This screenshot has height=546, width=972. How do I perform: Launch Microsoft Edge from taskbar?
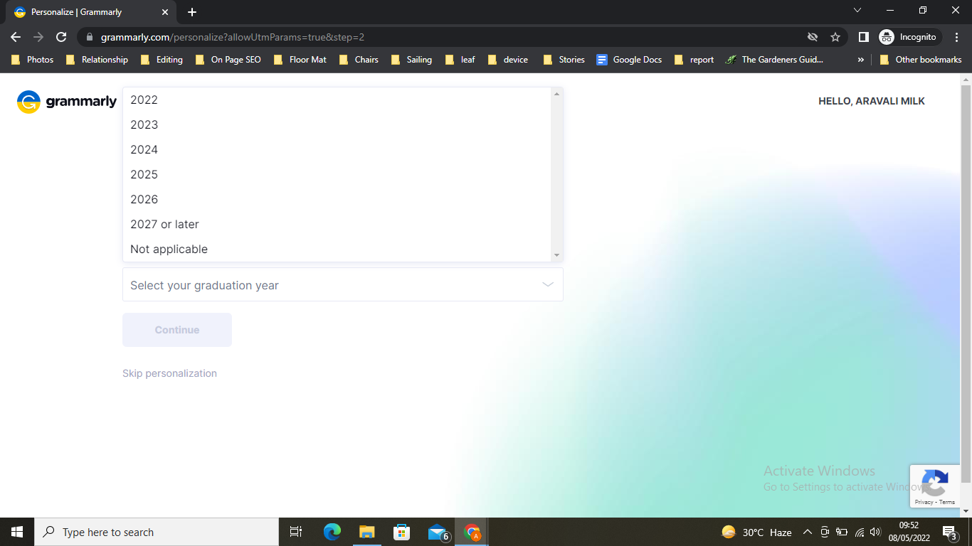pyautogui.click(x=332, y=532)
